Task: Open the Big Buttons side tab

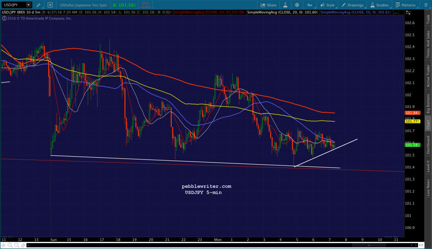Action: click(428, 104)
